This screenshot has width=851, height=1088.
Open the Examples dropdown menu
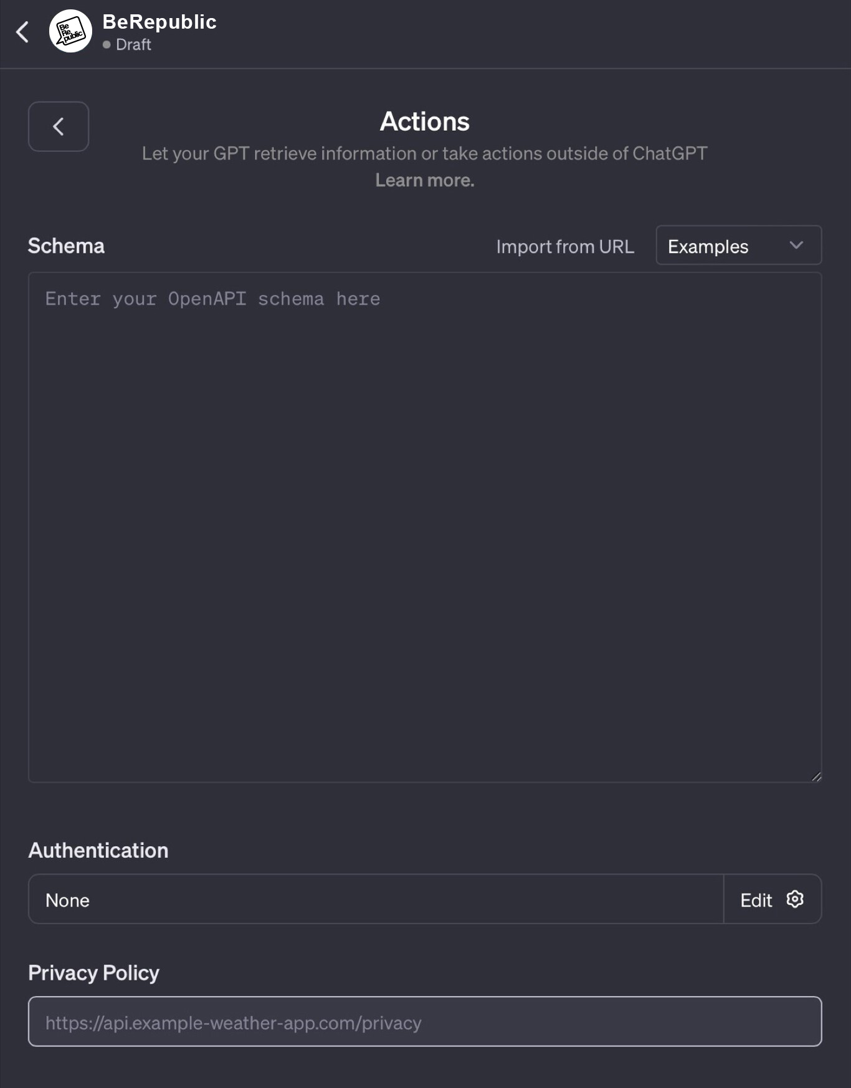[738, 246]
